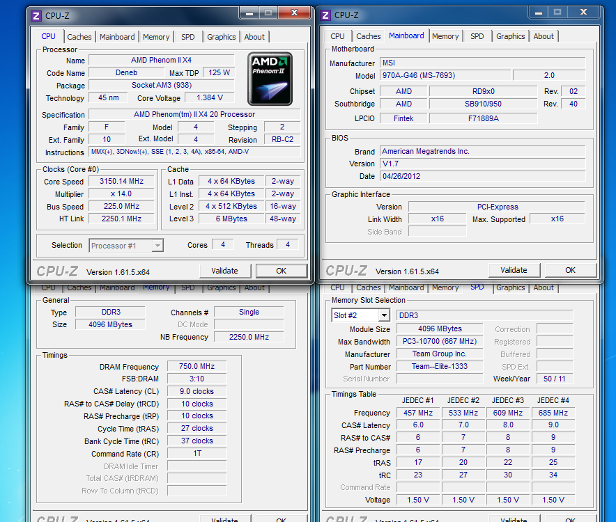Open Graphics tab in top-right mainboard window
The height and width of the screenshot is (522, 616).
(x=510, y=36)
